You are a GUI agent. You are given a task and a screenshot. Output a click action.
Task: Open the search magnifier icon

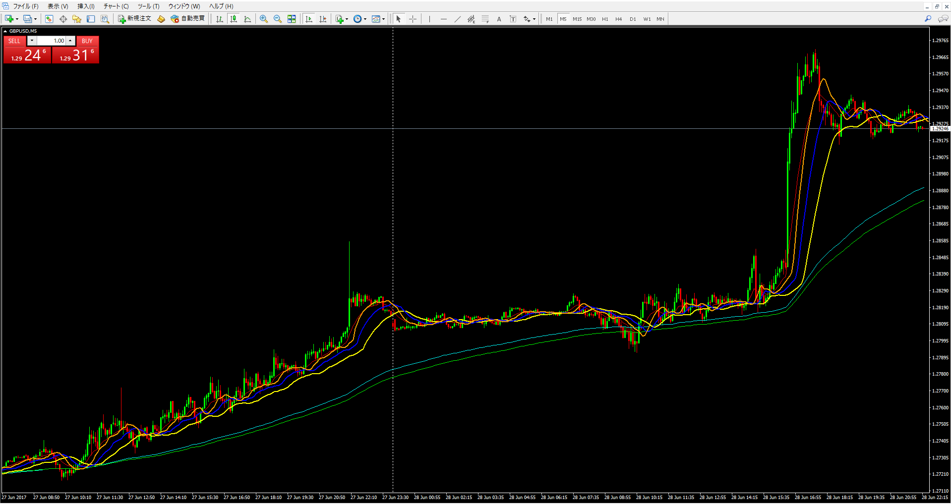click(928, 19)
